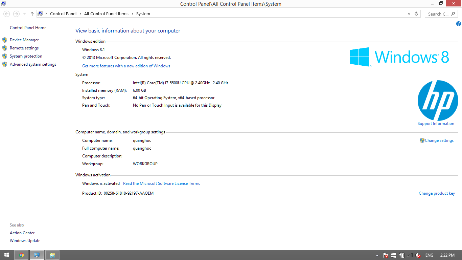462x260 pixels.
Task: Open Device Manager from the sidebar
Action: 24,40
